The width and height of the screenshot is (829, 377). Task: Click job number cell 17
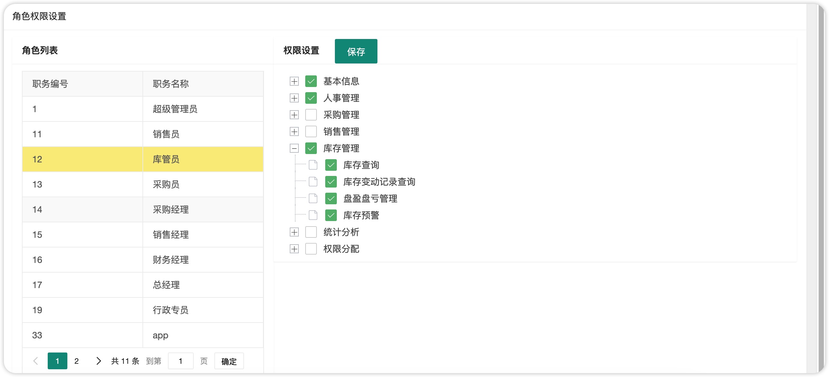(x=83, y=285)
